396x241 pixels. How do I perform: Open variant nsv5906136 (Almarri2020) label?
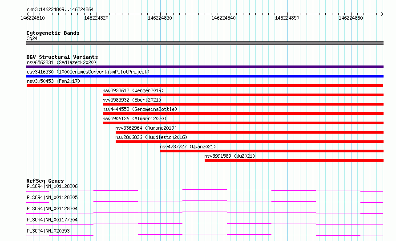134,118
